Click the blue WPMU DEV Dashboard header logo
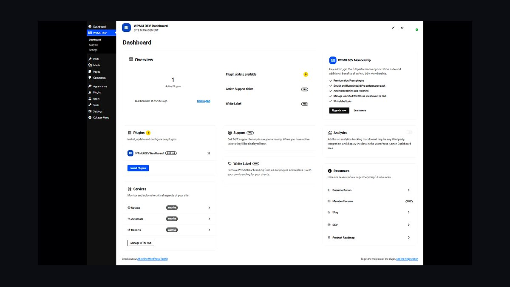Image resolution: width=510 pixels, height=287 pixels. (126, 28)
